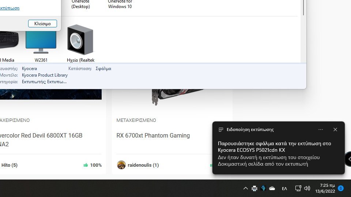Open RX 6700xt Phantom Gaming listing

pyautogui.click(x=153, y=136)
